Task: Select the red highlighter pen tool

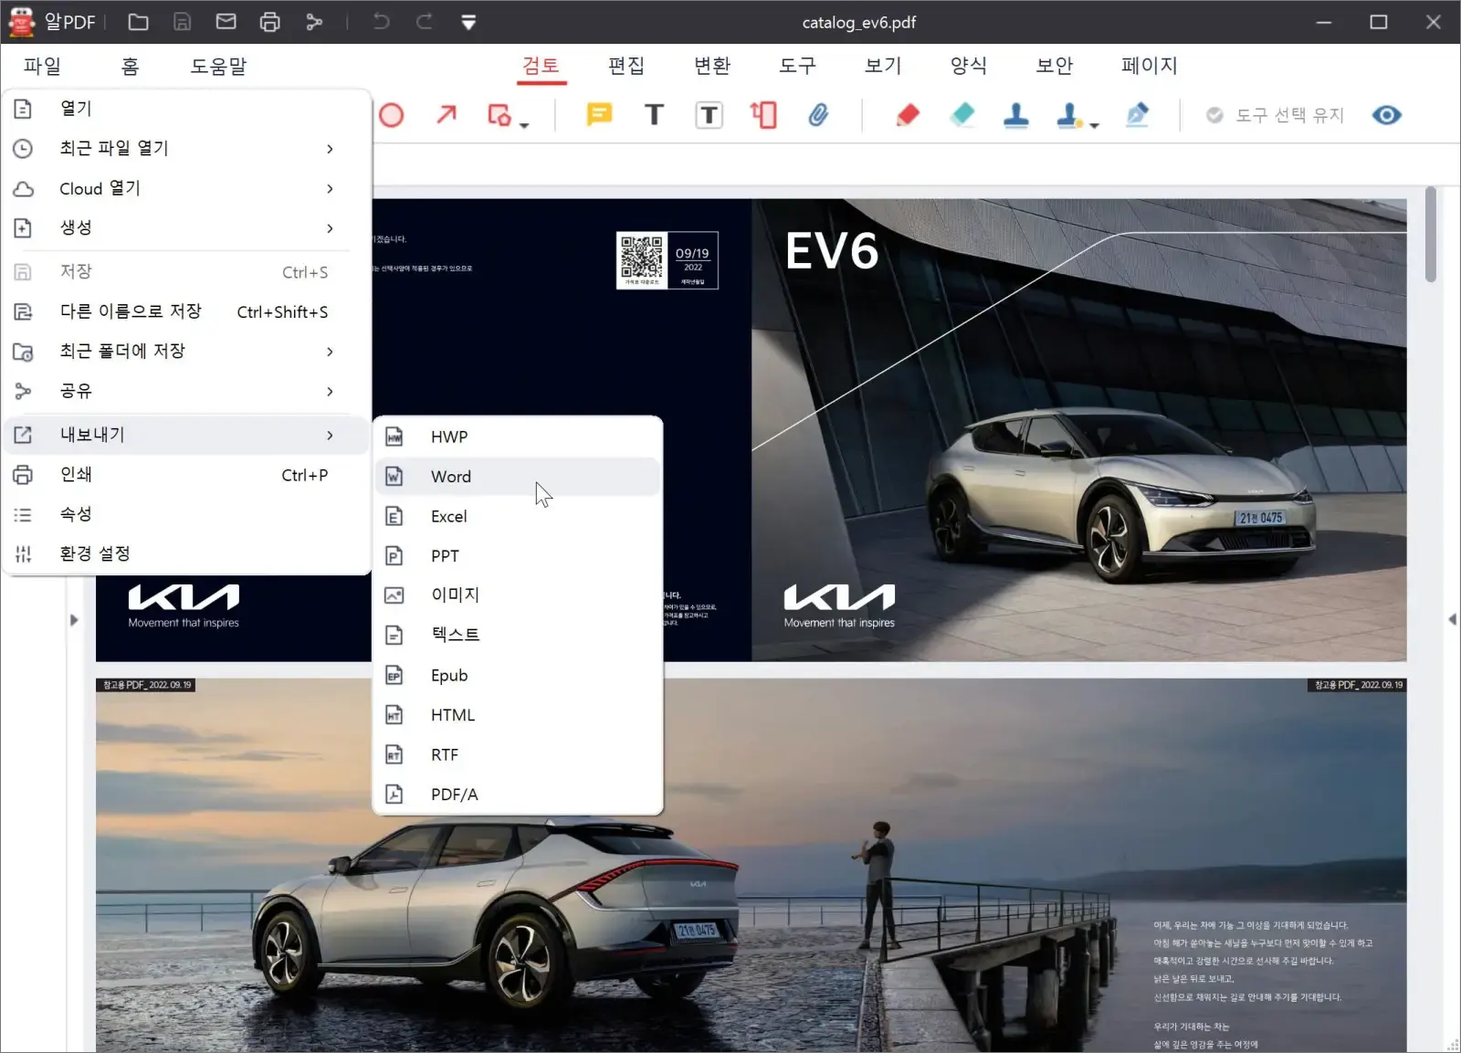Action: click(908, 115)
